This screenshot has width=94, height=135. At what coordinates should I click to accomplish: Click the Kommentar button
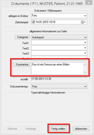(22, 65)
